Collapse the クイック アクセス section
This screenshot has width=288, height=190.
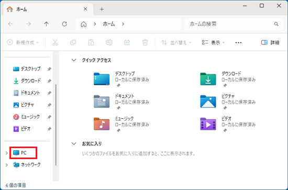pos(74,60)
